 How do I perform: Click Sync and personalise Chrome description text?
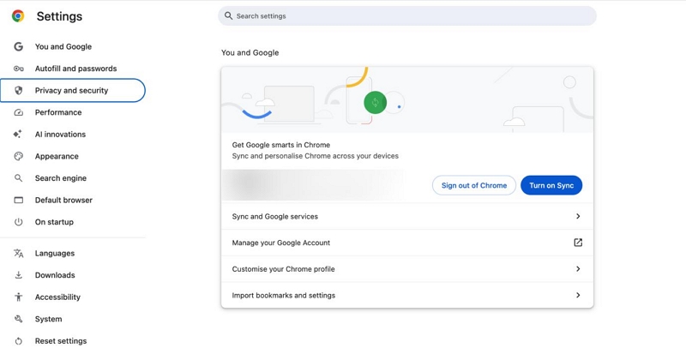(315, 156)
